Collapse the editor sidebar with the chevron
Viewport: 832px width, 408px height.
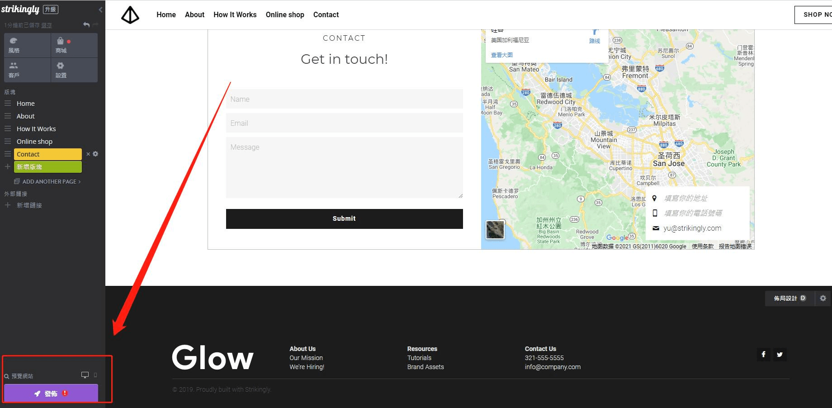[x=100, y=9]
